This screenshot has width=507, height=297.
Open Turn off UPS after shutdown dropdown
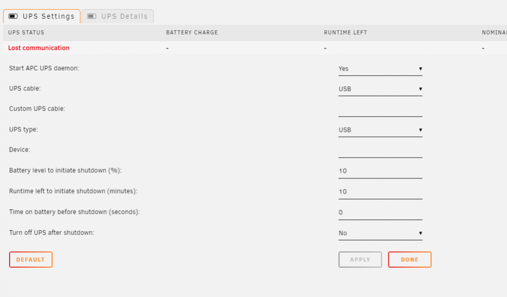coord(380,233)
